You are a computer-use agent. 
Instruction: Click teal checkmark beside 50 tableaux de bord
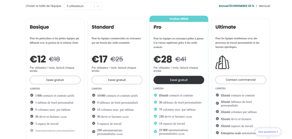(155, 102)
